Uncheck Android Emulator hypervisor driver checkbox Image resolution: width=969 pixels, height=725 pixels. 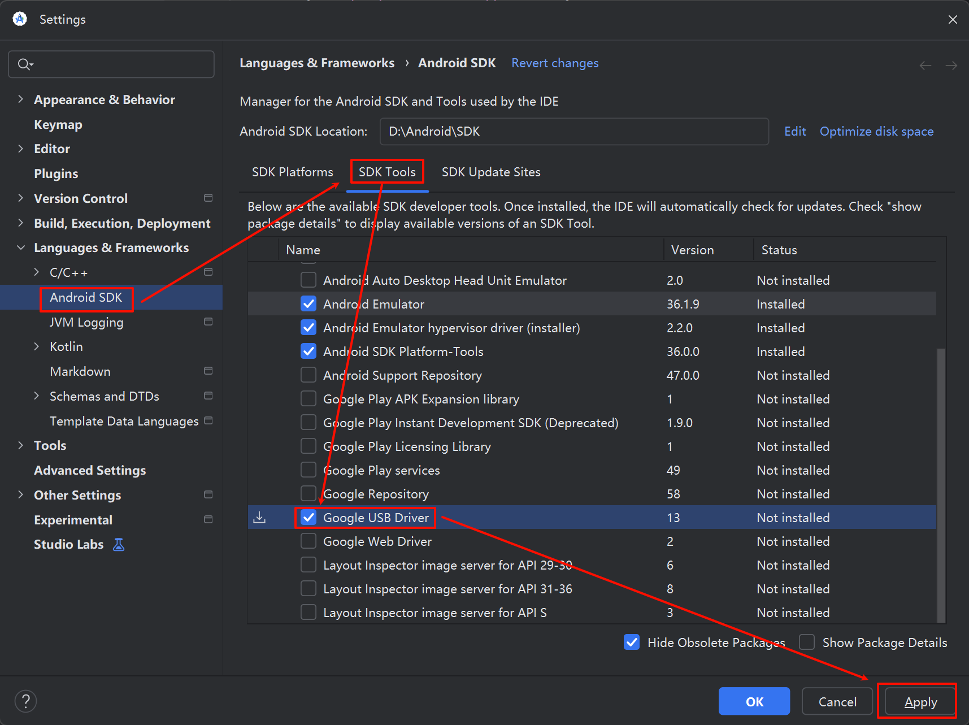(308, 327)
